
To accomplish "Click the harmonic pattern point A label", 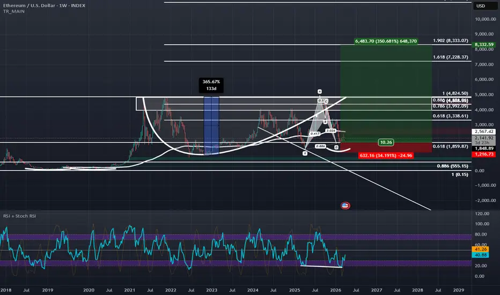I will (320, 92).
